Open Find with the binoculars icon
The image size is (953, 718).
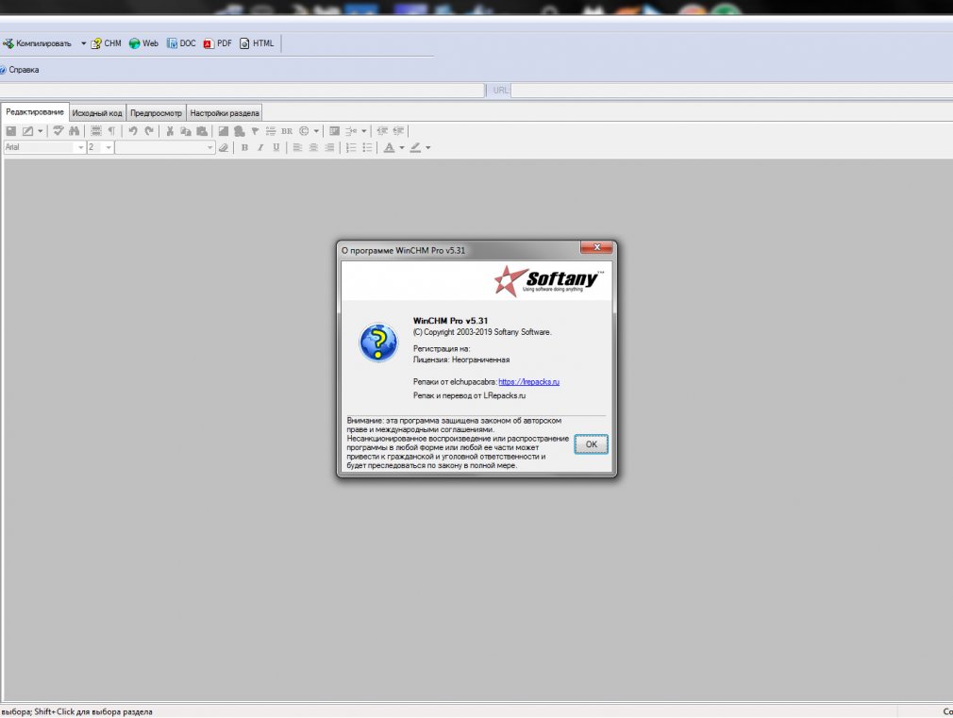(75, 131)
